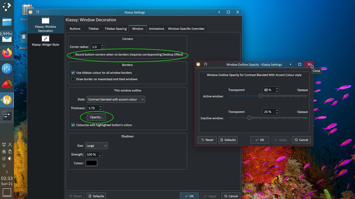Open Firefox from the dock
The image size is (355, 199).
click(7, 53)
